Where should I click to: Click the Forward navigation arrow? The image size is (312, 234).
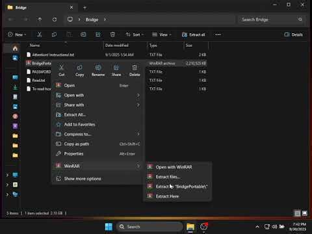click(x=25, y=19)
